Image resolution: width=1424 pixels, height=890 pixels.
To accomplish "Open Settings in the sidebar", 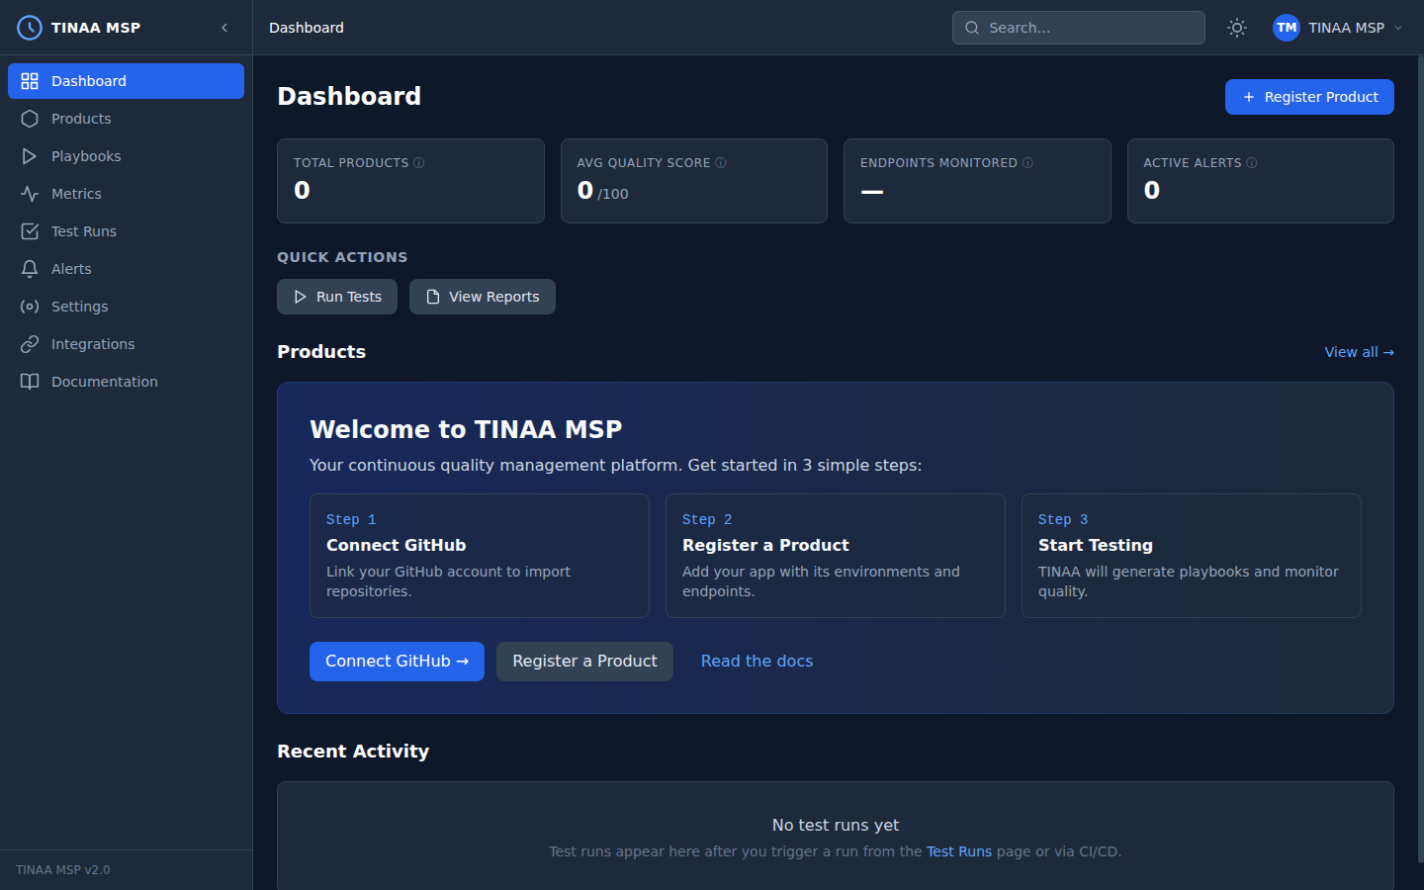I will [x=126, y=307].
